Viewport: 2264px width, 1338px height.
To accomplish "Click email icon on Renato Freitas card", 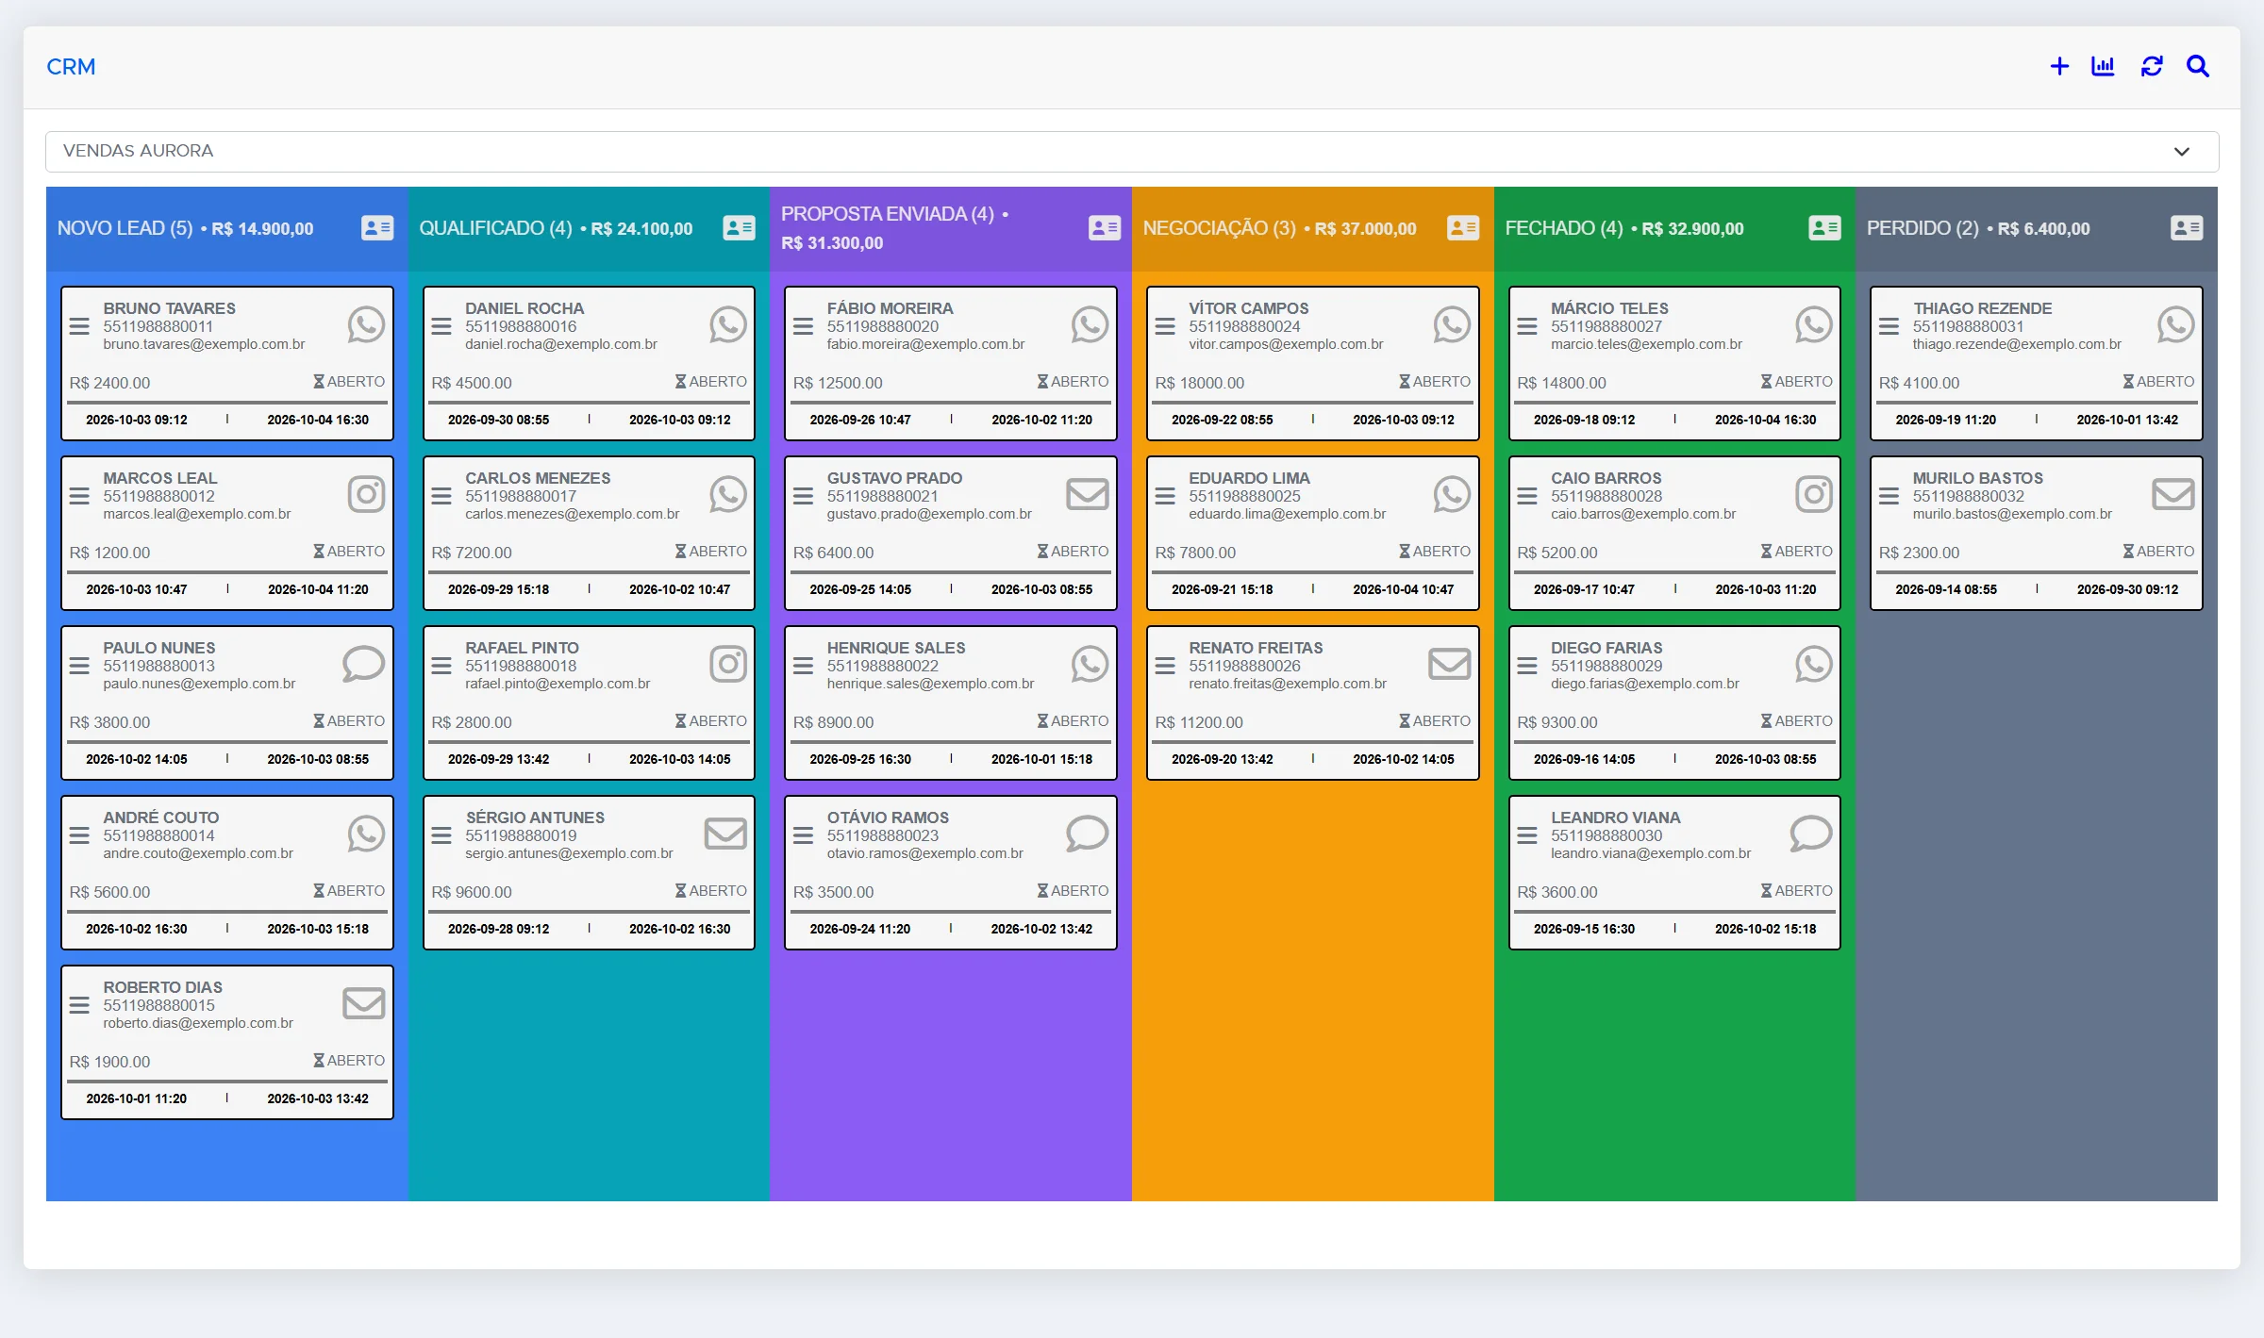I will tap(1450, 664).
